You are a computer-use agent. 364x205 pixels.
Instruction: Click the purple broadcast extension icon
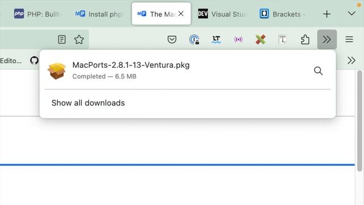238,39
